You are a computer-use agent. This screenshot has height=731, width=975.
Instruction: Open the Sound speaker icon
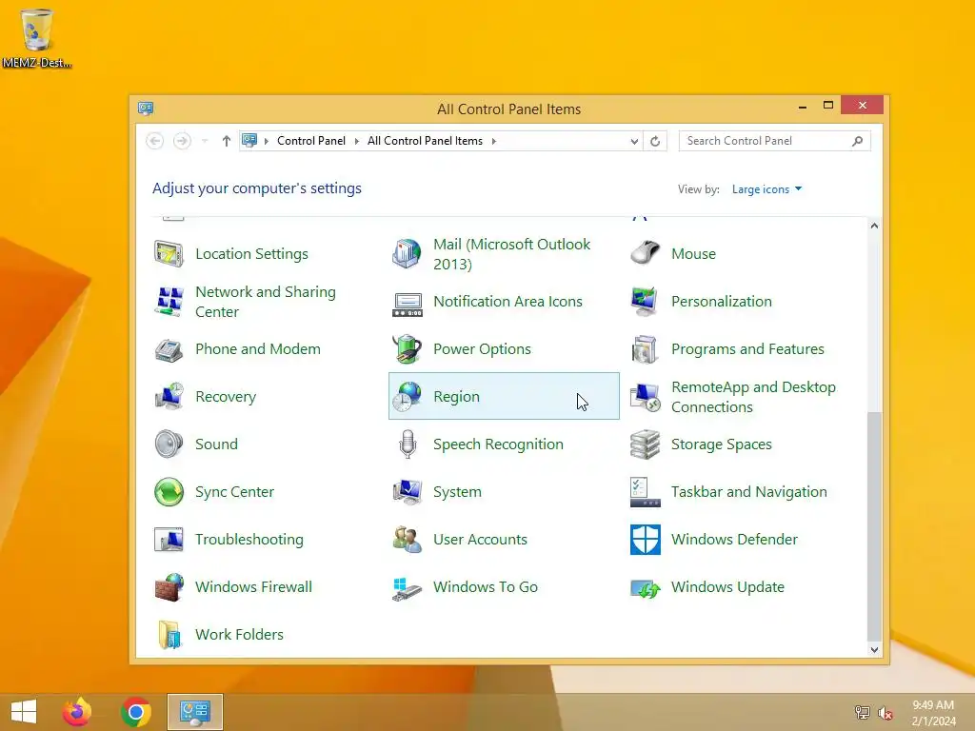169,445
